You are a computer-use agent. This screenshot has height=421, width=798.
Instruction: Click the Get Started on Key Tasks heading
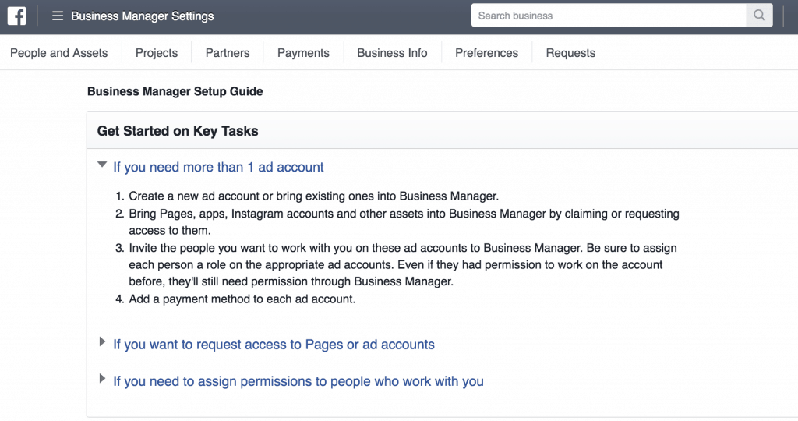pos(178,131)
